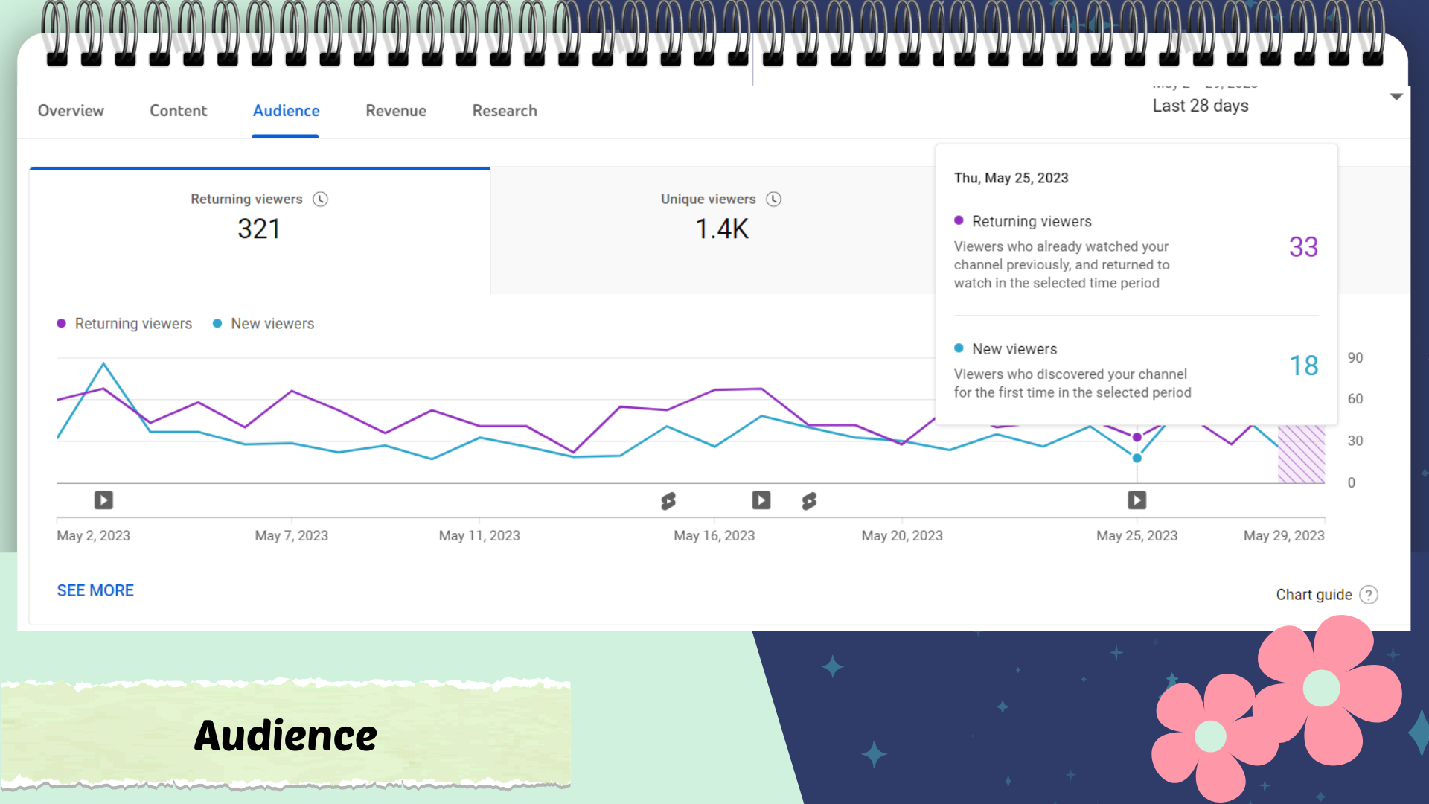1429x804 pixels.
Task: Click the Shorts marker icon near May 15
Action: (x=668, y=501)
